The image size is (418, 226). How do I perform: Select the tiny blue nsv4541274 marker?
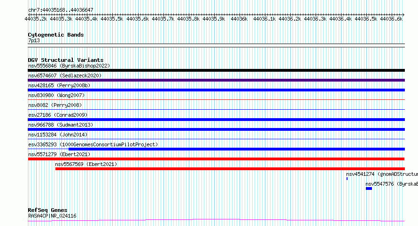pyautogui.click(x=347, y=179)
